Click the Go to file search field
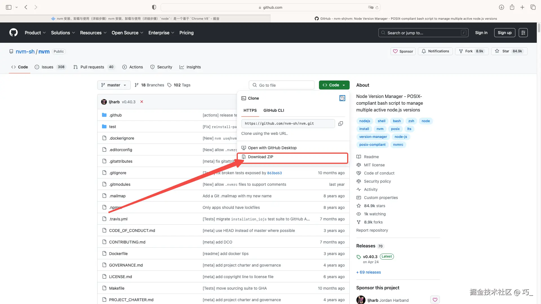 282,85
